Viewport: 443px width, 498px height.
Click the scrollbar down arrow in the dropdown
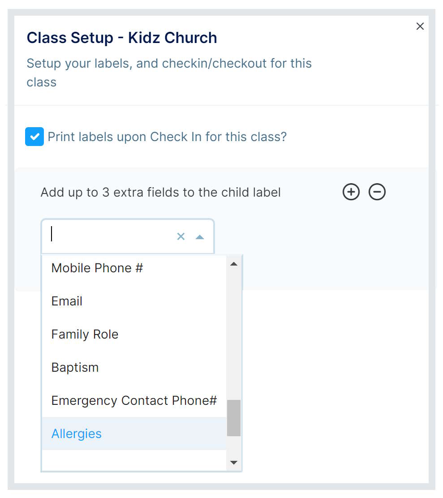[233, 462]
